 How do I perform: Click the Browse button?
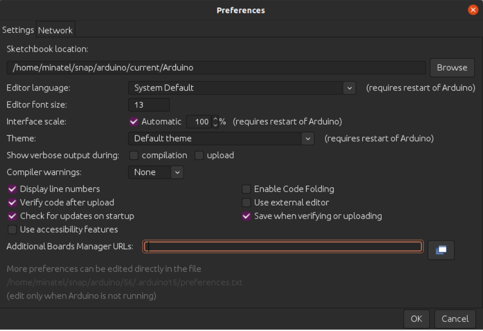point(452,67)
